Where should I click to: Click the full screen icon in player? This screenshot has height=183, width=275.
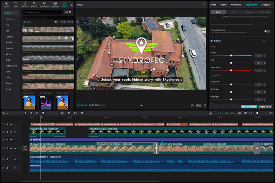(x=205, y=105)
